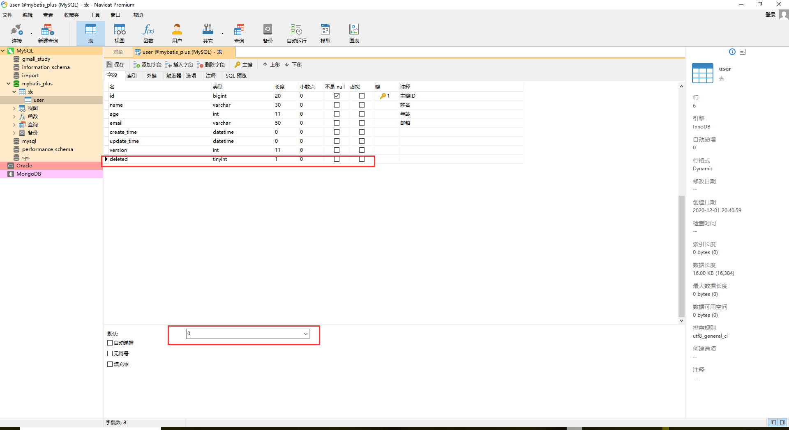Open the 模型 model toolbar icon
This screenshot has width=789, height=430.
(325, 33)
